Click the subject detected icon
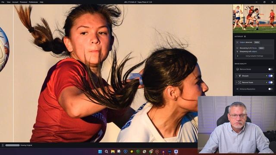The width and height of the screenshot is (276, 155). click(x=237, y=42)
